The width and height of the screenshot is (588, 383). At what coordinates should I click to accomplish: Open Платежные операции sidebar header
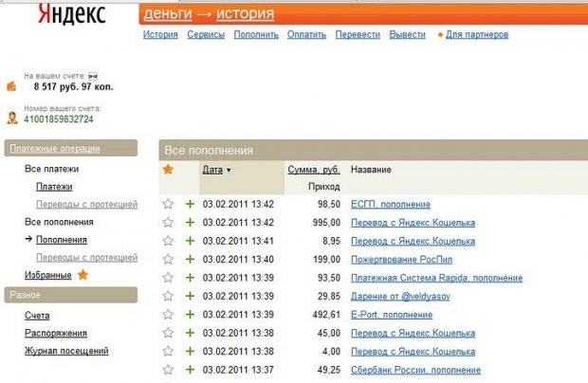coord(55,149)
